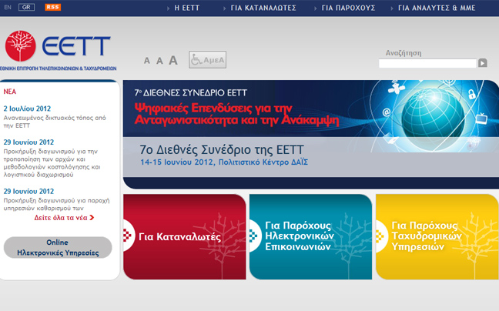The image size is (499, 311).
Task: Click yellow Για Παρόχους Ταχυδρομικών Υπηρεσιών tile
Action: point(437,237)
